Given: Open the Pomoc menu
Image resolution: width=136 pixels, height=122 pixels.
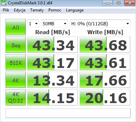Looking at the screenshot, I should point(55,10).
